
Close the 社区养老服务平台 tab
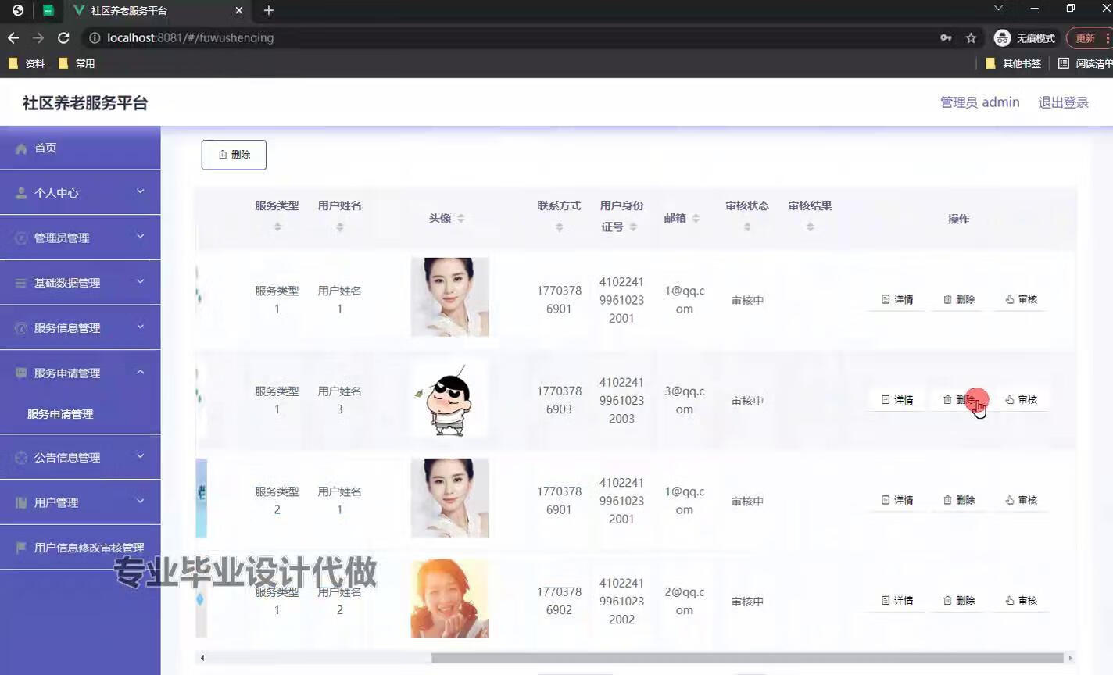pyautogui.click(x=239, y=10)
